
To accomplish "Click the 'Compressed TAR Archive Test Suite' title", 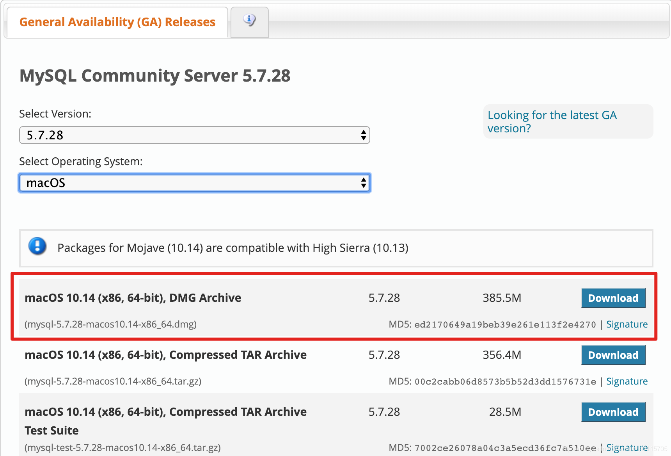I will click(166, 421).
